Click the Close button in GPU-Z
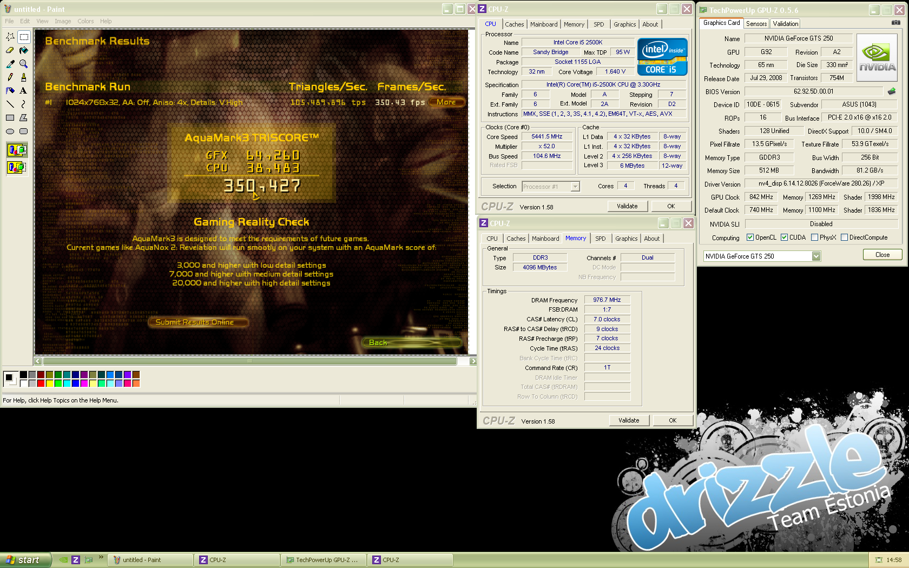Image resolution: width=909 pixels, height=568 pixels. pyautogui.click(x=882, y=255)
